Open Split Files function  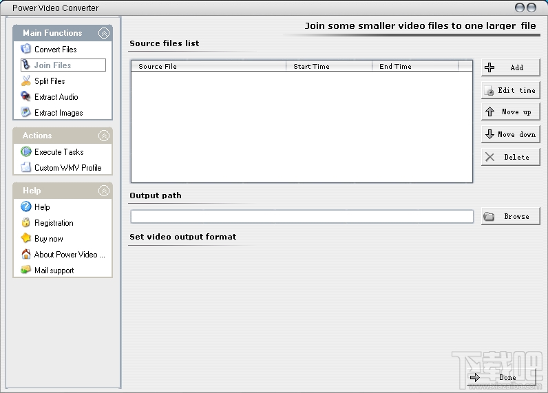click(50, 81)
